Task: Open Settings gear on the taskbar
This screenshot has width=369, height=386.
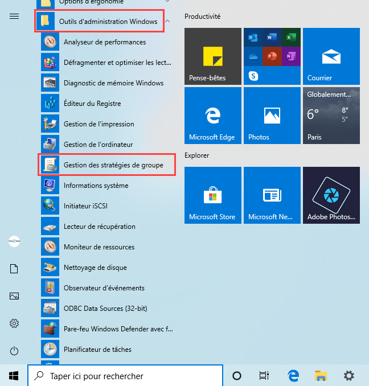Action: tap(349, 376)
